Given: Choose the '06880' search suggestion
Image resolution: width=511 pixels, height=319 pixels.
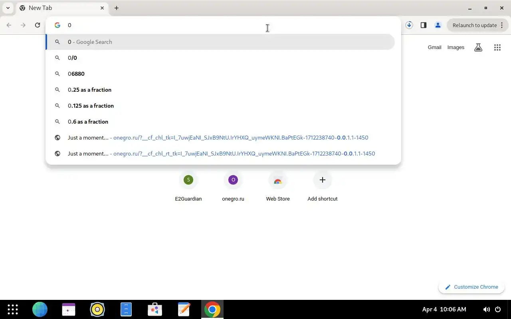Looking at the screenshot, I should click(x=220, y=74).
